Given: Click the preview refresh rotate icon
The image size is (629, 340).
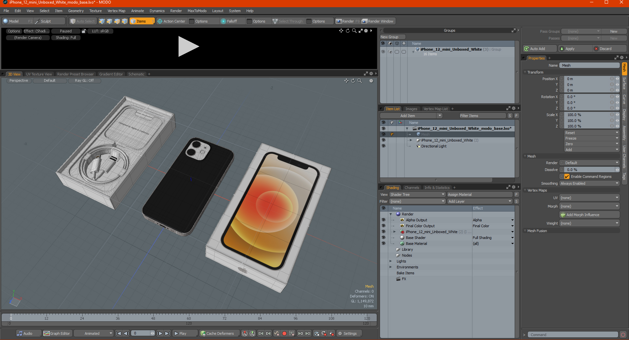Looking at the screenshot, I should click(x=348, y=31).
